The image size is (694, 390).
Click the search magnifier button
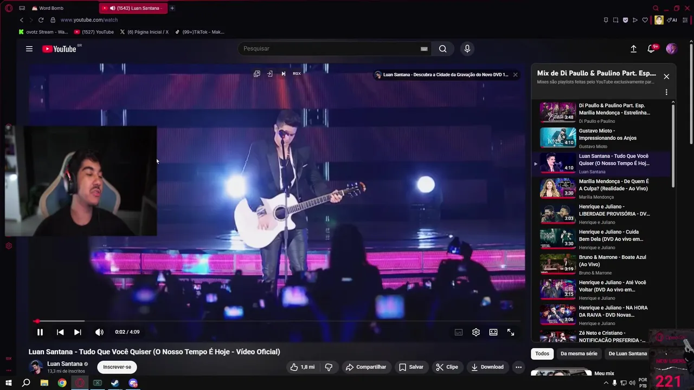click(443, 49)
